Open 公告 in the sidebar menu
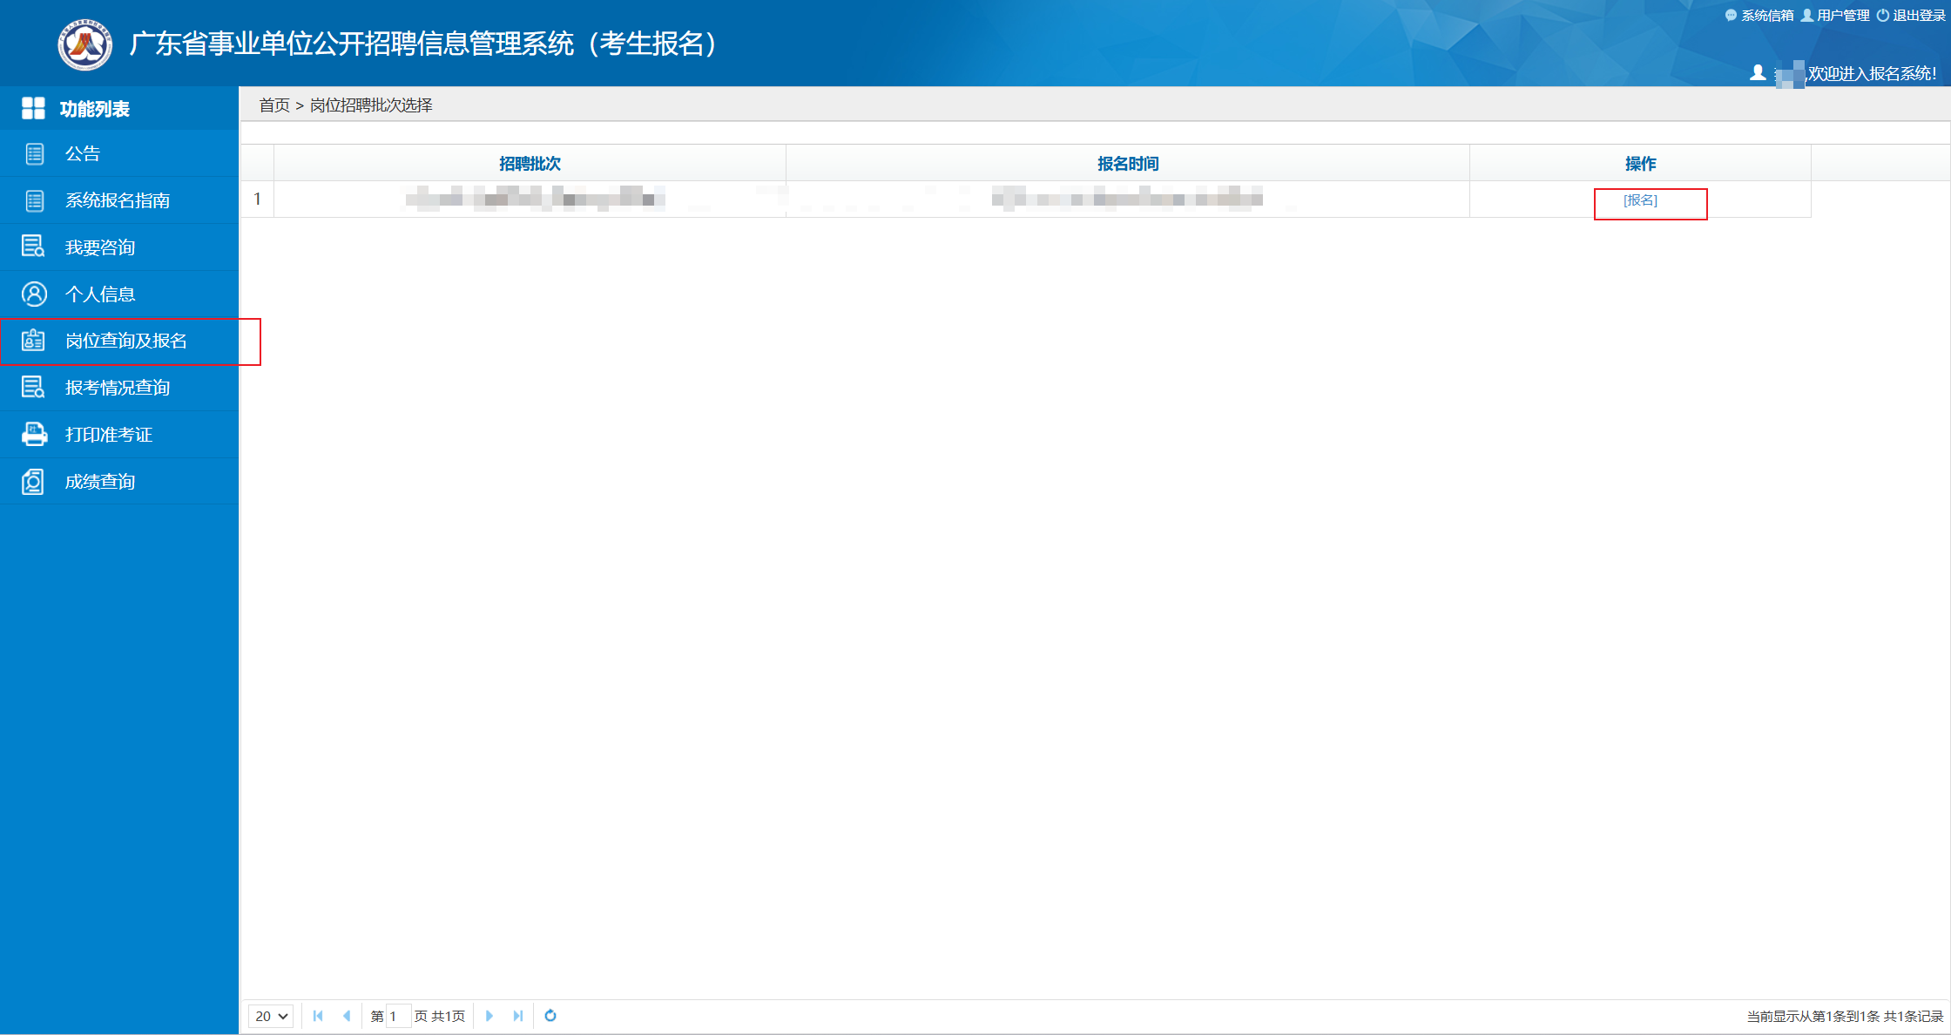 pyautogui.click(x=83, y=154)
